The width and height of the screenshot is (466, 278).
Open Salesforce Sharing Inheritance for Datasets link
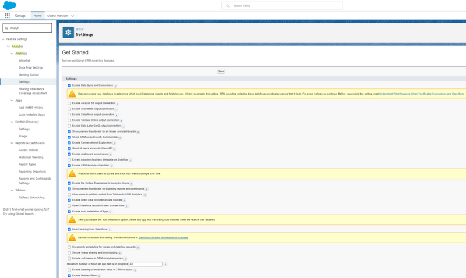tap(163, 238)
